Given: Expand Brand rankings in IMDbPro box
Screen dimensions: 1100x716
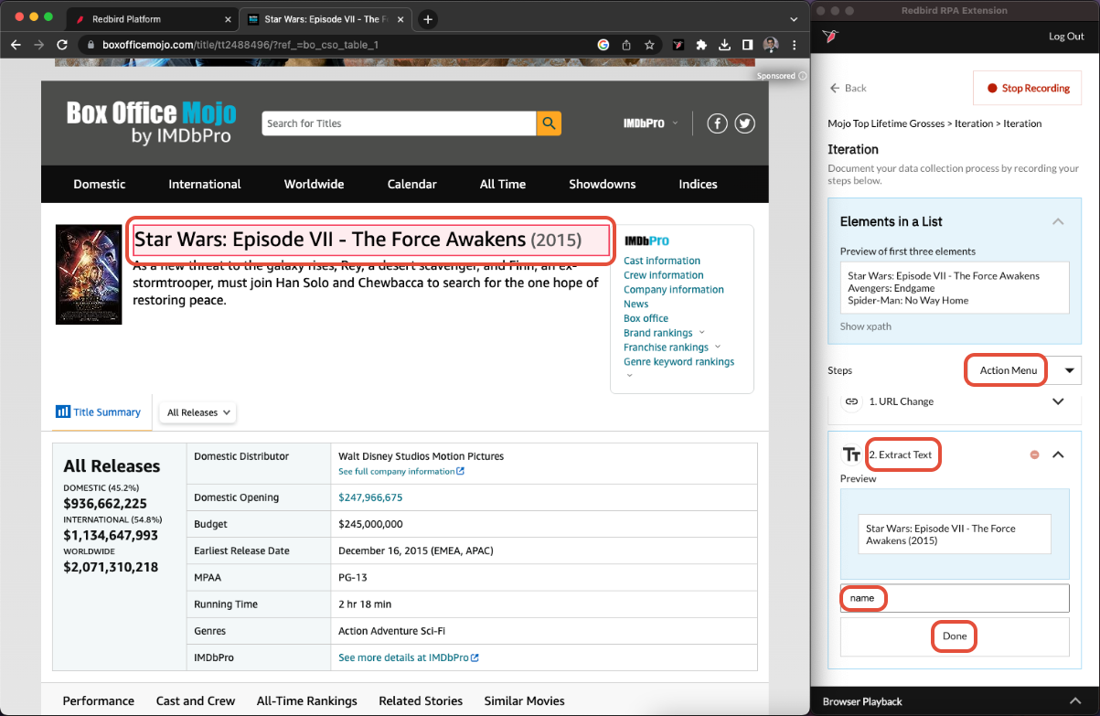Looking at the screenshot, I should pos(701,333).
